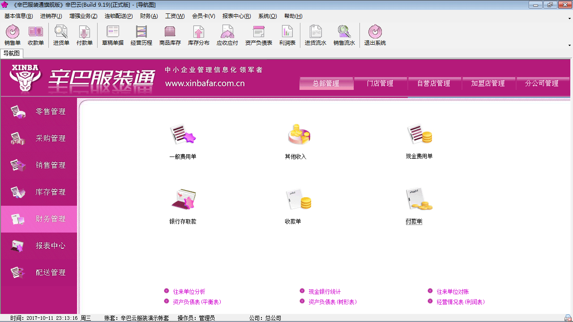Open the 往来单位对账 link
This screenshot has height=322, width=573.
coord(453,292)
